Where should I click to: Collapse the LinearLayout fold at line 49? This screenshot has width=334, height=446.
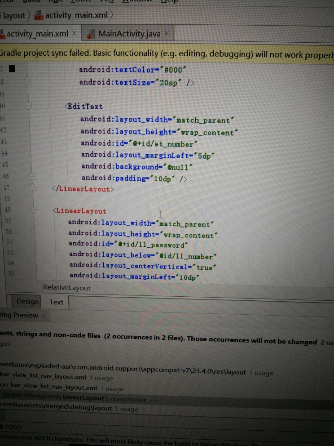pos(34,210)
